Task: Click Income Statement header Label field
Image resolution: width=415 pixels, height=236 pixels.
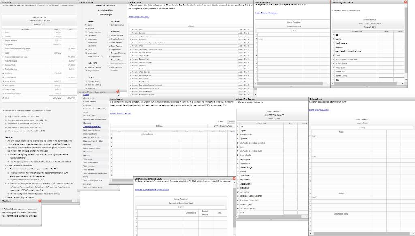Action: coord(294,30)
